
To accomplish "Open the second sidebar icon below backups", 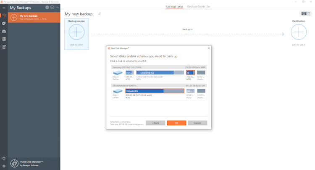I will point(4,23).
